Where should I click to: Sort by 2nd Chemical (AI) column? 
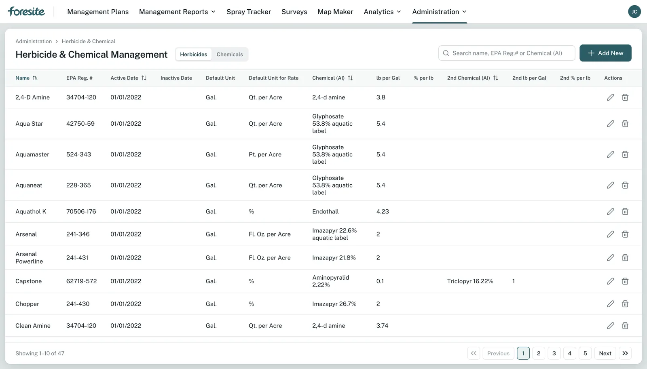(472, 78)
